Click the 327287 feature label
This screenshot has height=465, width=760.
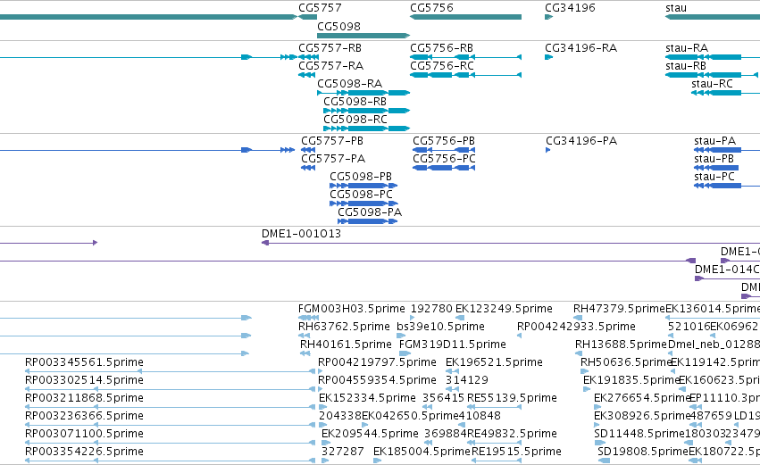click(343, 452)
